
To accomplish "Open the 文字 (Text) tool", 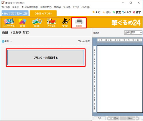I will pos(65,23).
